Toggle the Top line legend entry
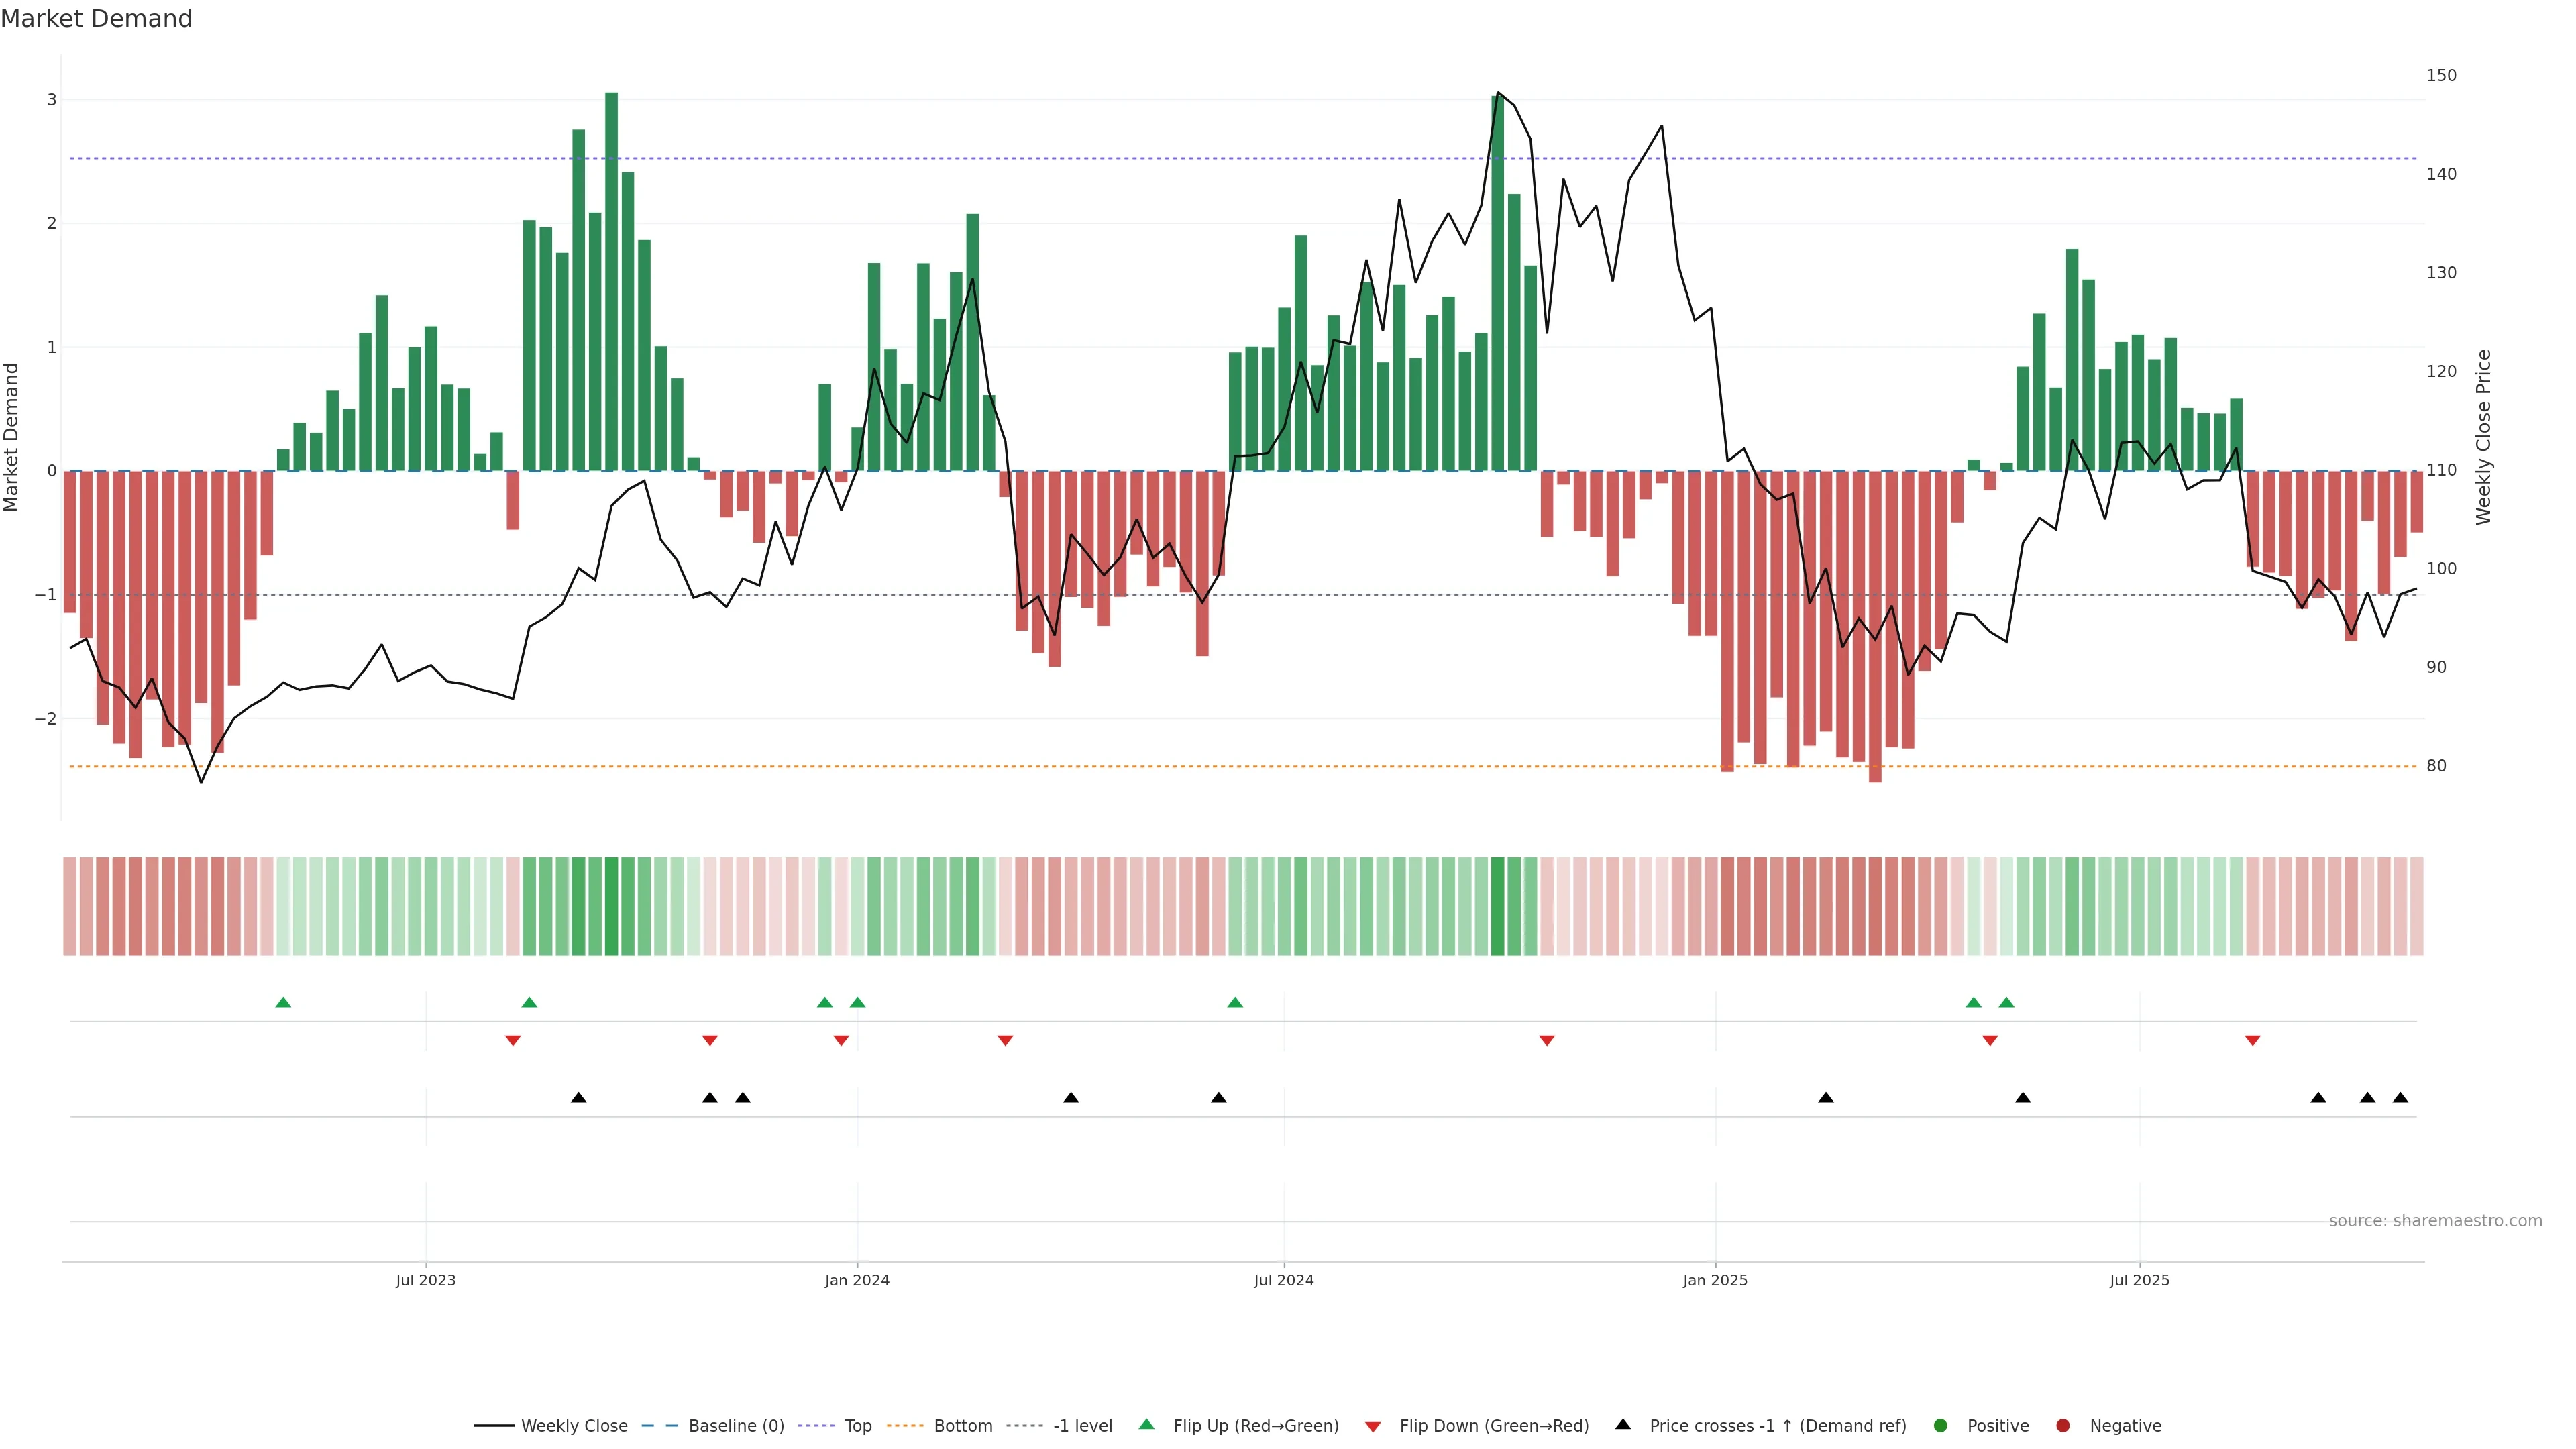 pos(857,1426)
